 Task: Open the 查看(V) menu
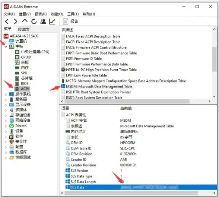[x=25, y=14]
